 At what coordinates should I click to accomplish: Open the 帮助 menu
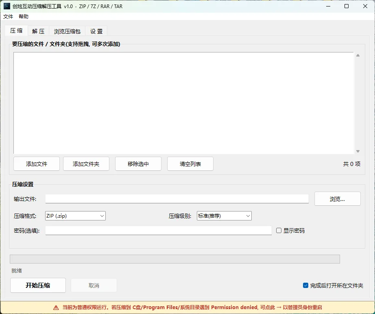(24, 17)
